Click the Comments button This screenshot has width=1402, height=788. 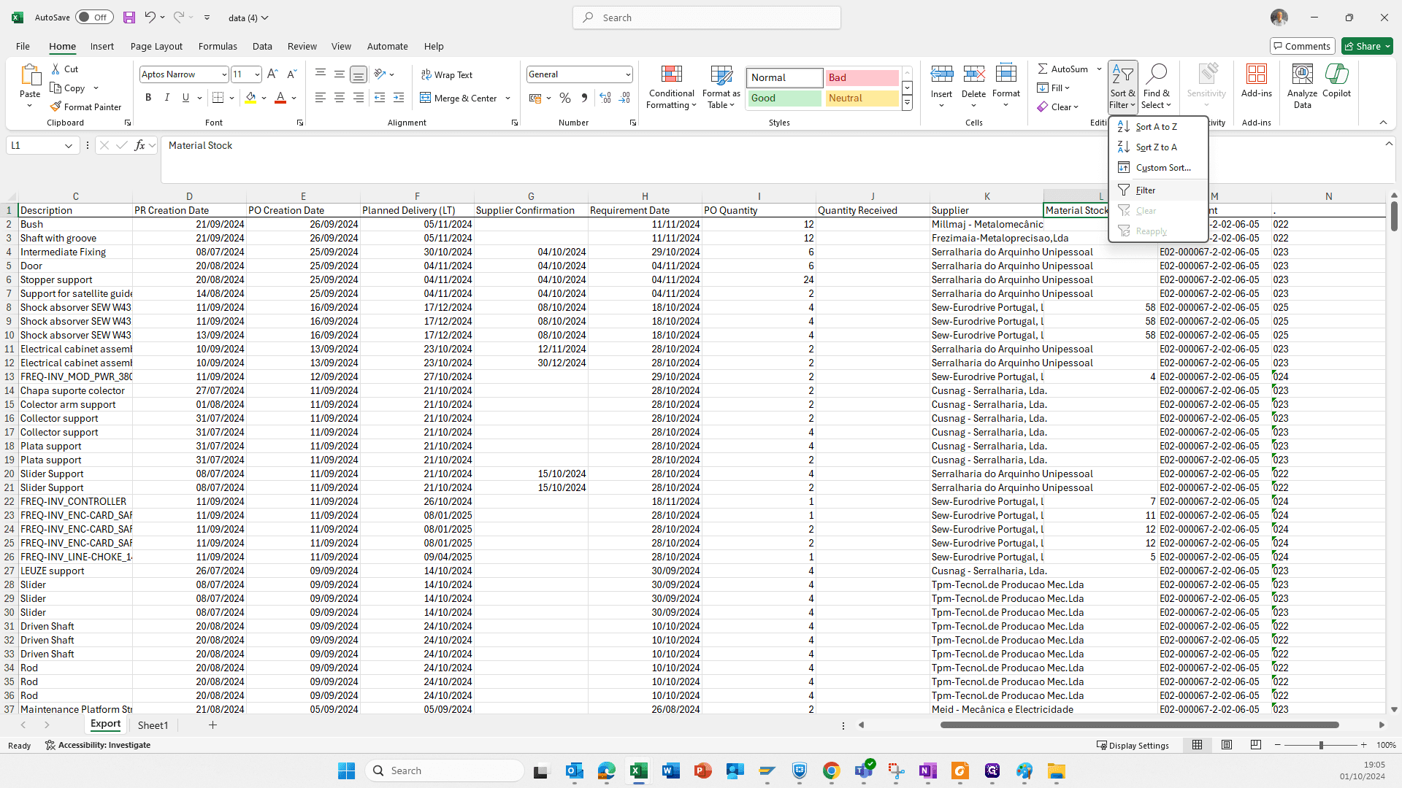[x=1302, y=46]
